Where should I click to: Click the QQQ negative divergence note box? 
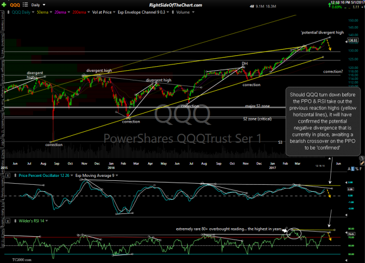323,121
